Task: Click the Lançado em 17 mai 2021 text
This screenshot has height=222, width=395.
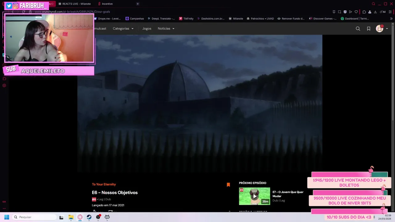Action: [108, 205]
